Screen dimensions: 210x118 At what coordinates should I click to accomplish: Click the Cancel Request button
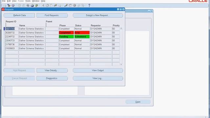click(19, 78)
